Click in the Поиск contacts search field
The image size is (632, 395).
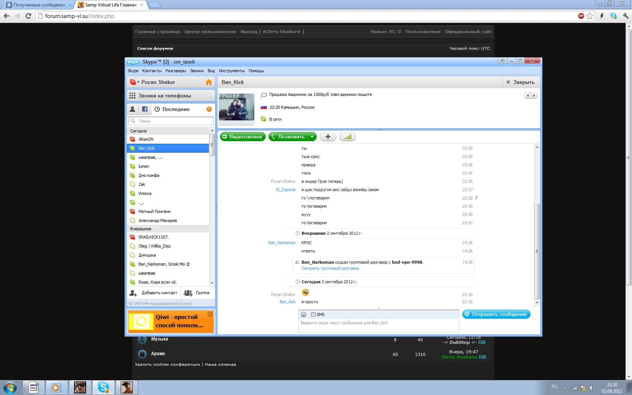pos(171,121)
